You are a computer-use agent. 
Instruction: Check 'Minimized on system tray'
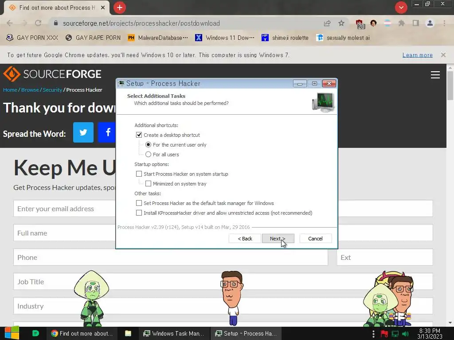148,184
